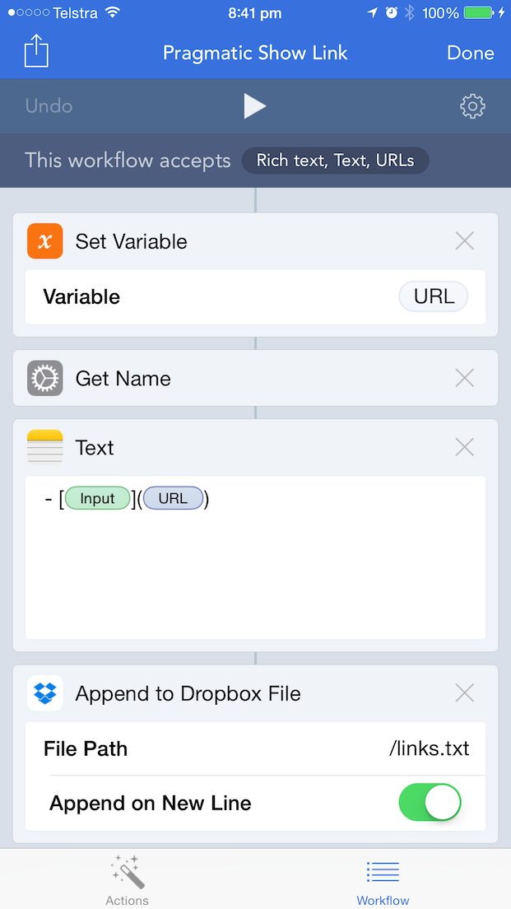Edit the URL variable name field

pos(434,296)
